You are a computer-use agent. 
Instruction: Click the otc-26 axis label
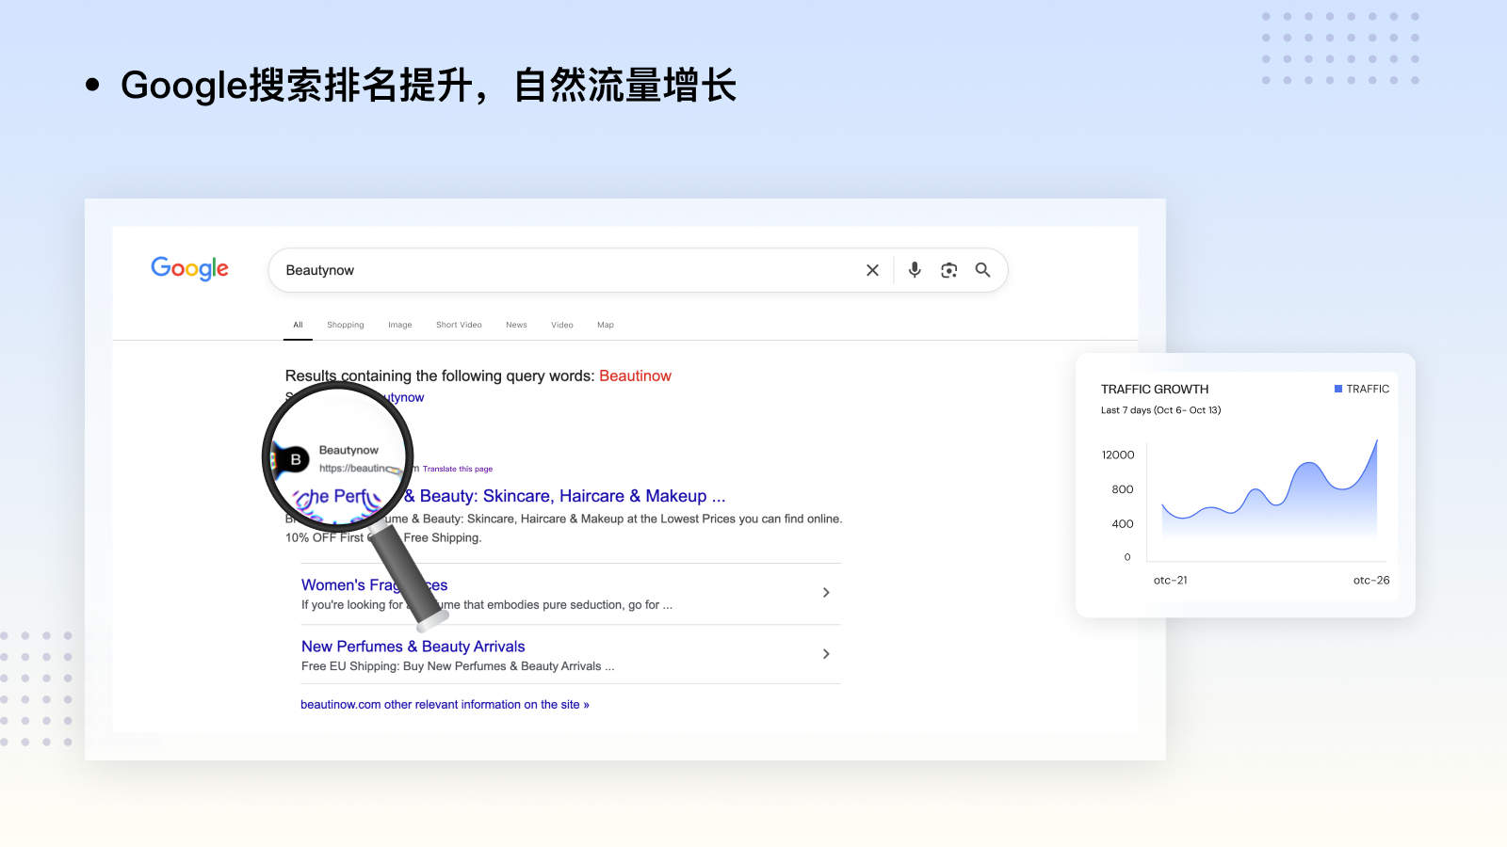pos(1371,580)
